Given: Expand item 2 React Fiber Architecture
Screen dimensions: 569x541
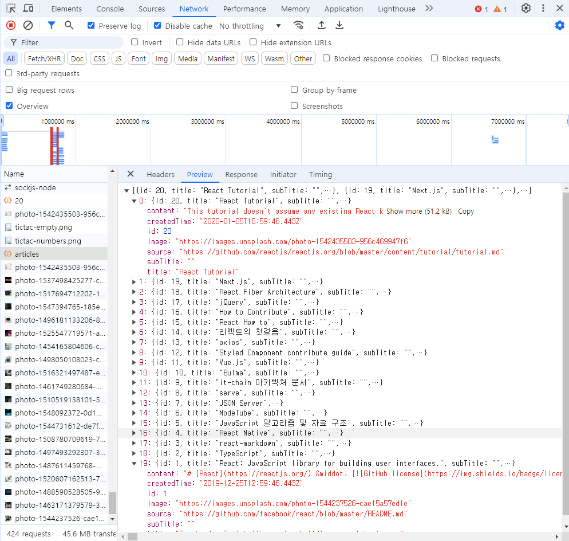Looking at the screenshot, I should [x=134, y=292].
